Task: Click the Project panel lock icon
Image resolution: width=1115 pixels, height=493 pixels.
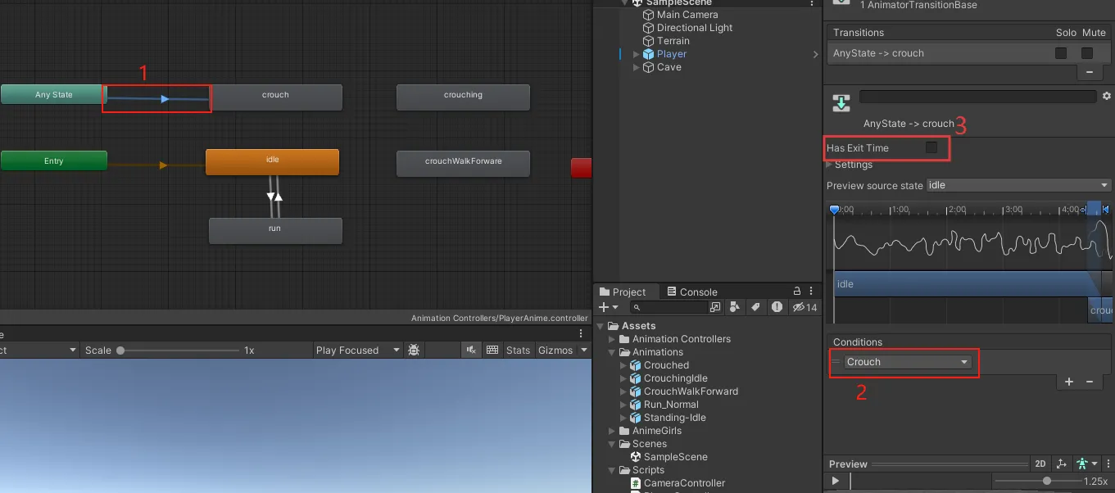Action: (x=797, y=291)
